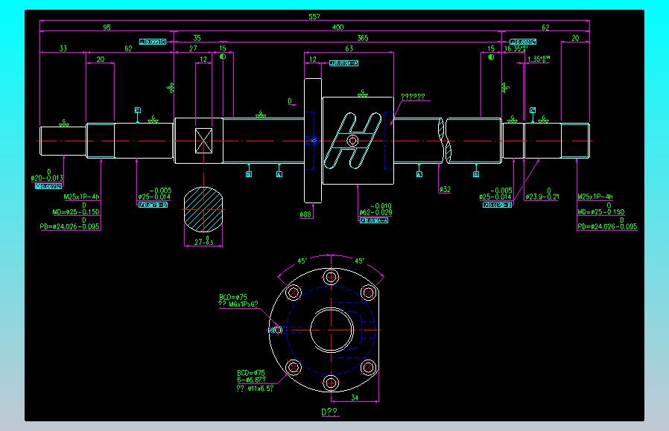Click the crossed square keyway symbol on the shaft

203,140
